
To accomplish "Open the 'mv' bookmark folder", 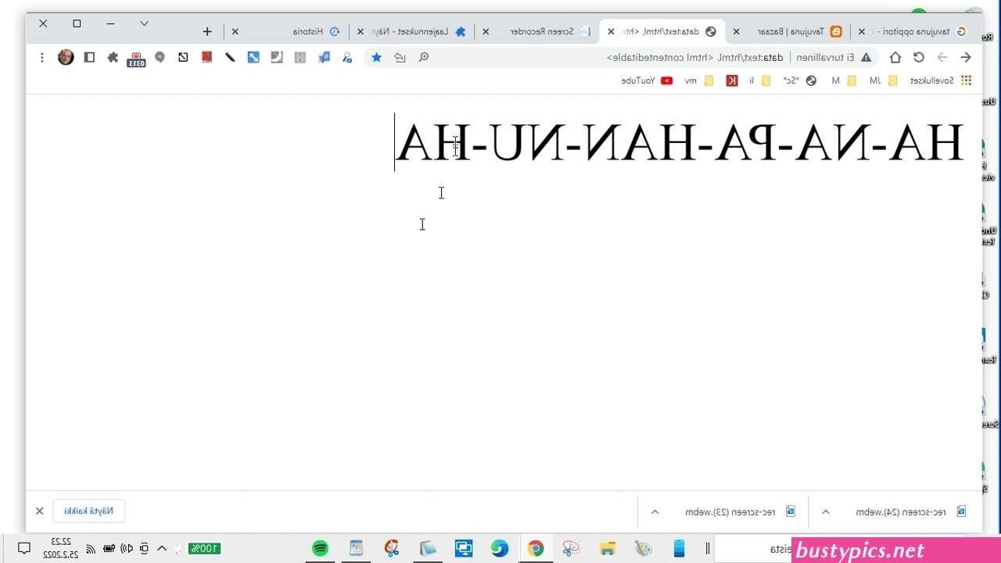I will click(x=699, y=81).
